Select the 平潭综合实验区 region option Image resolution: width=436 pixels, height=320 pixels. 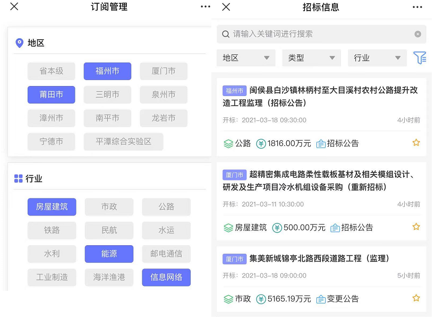pos(123,142)
